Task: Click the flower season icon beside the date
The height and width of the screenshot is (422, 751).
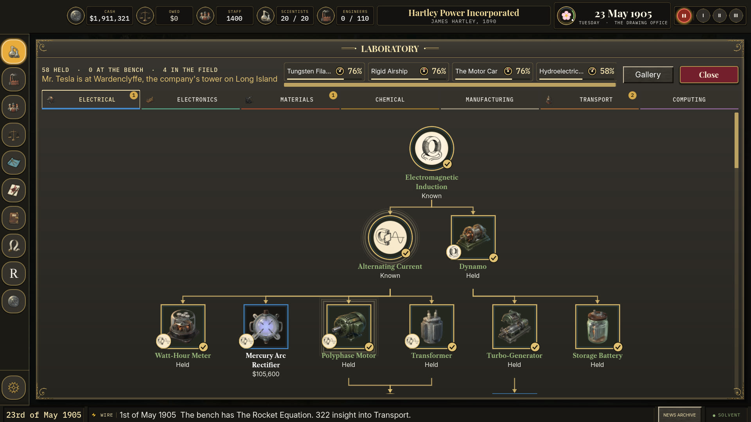Action: 566,16
